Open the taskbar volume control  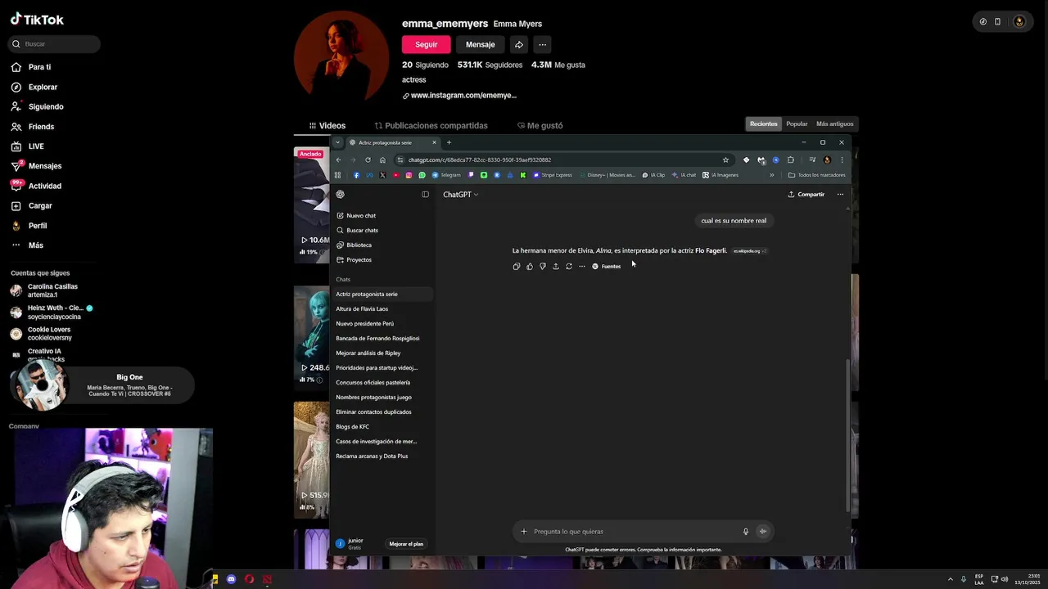[1005, 579]
